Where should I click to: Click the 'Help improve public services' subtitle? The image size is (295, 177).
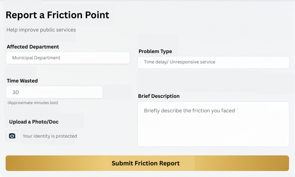coord(41,30)
